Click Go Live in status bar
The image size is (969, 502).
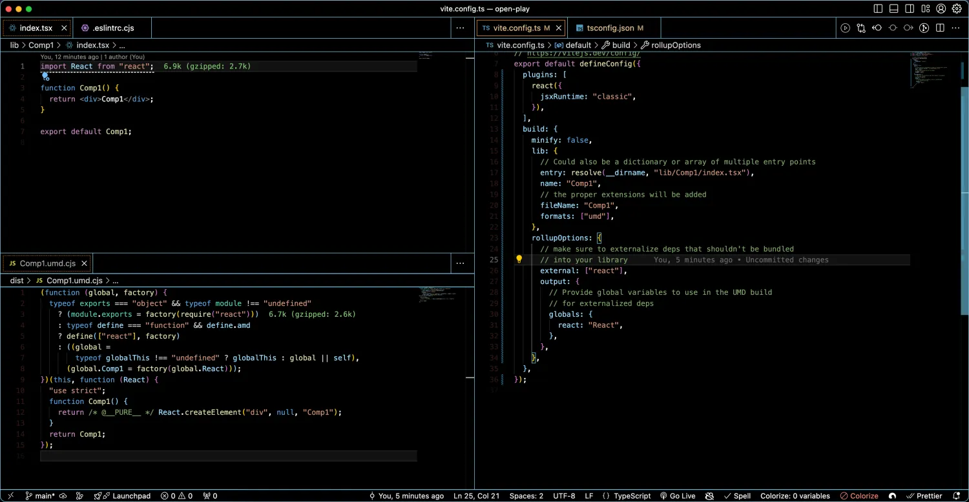click(677, 496)
